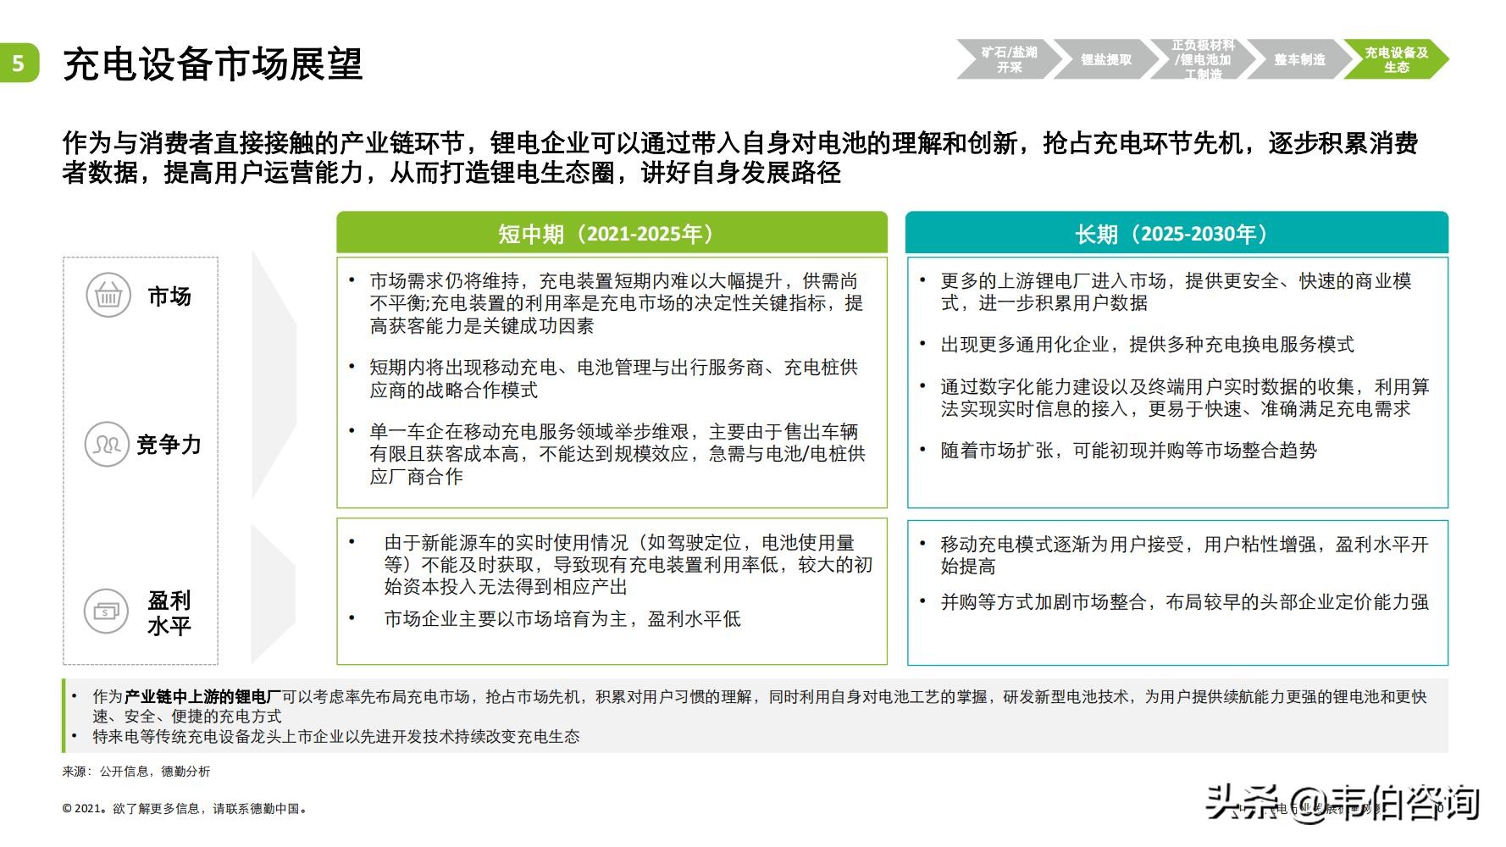This screenshot has height=847, width=1506.
Task: Click bullet starting 通过数字化能力建设
Action: click(1185, 398)
